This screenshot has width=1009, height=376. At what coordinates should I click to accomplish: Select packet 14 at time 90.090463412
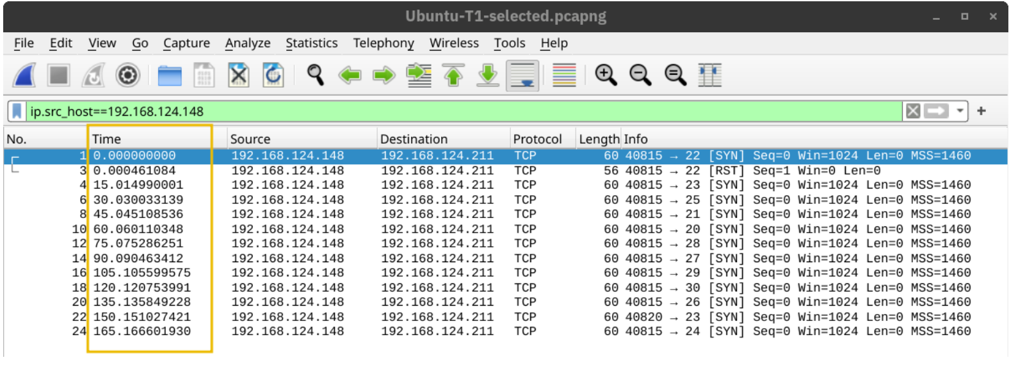point(506,258)
